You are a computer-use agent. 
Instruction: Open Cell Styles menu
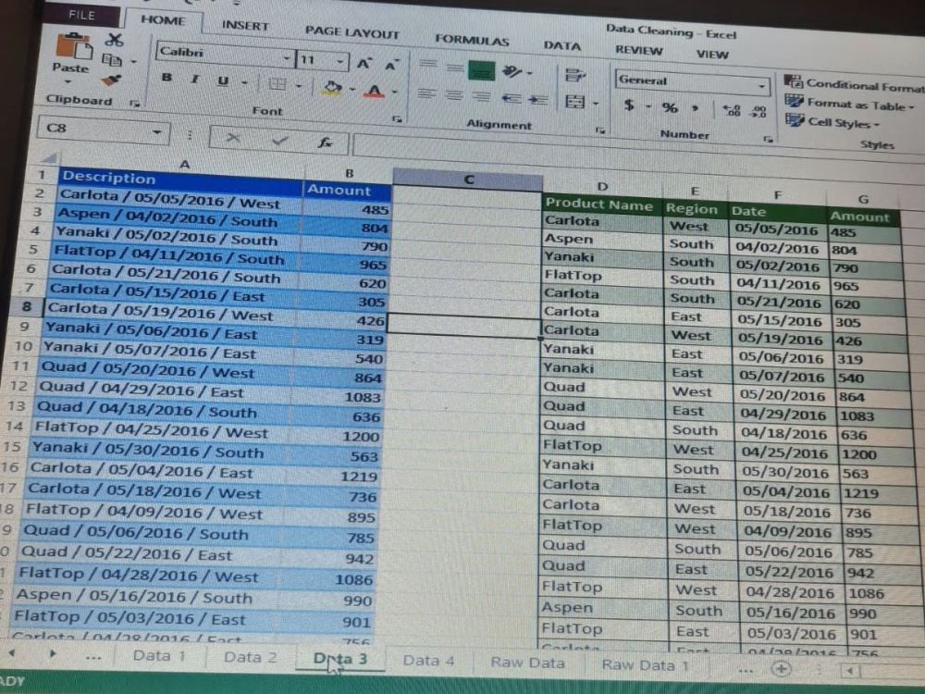pyautogui.click(x=832, y=122)
